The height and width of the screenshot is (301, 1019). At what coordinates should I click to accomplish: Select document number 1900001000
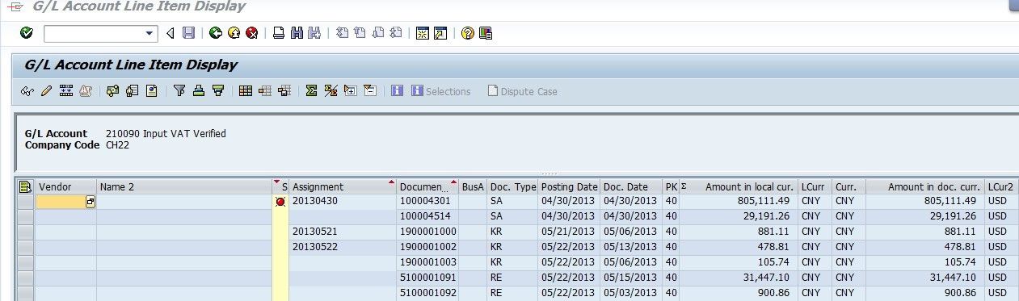pos(427,232)
